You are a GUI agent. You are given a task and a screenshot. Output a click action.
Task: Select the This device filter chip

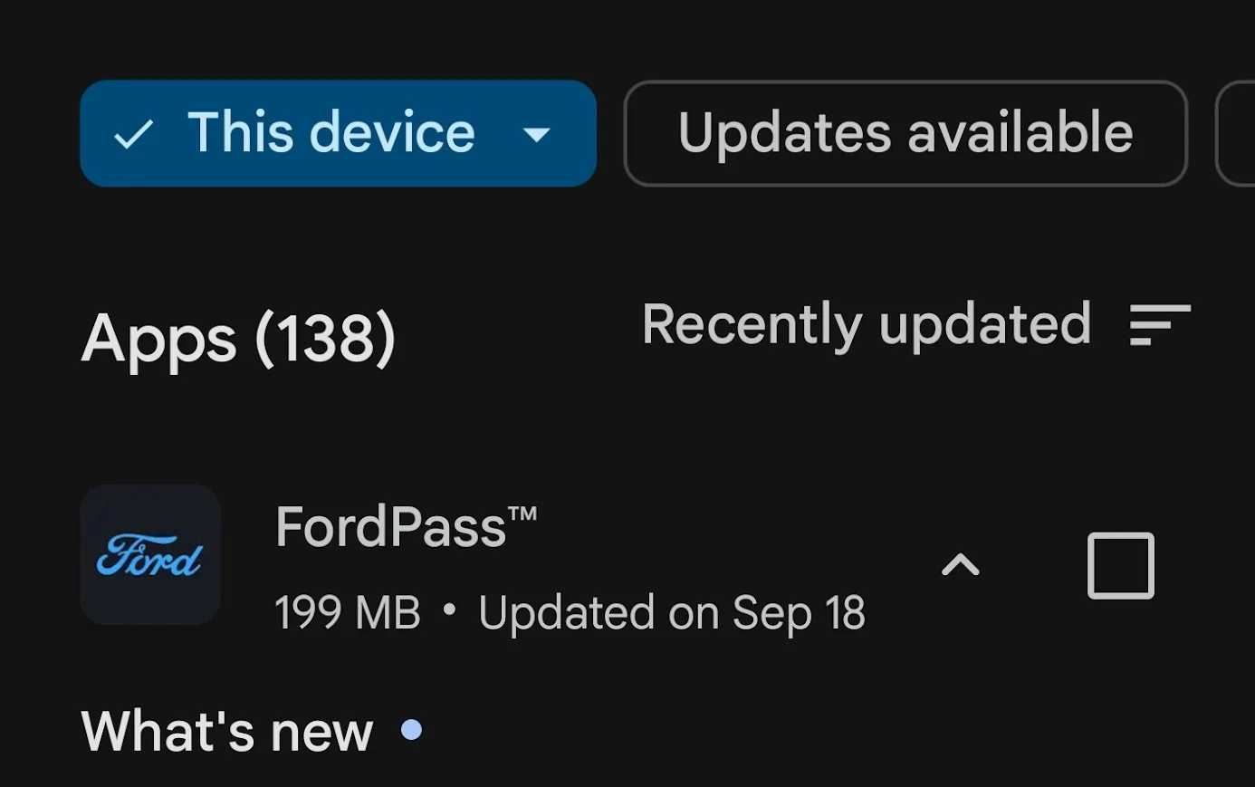(x=331, y=134)
